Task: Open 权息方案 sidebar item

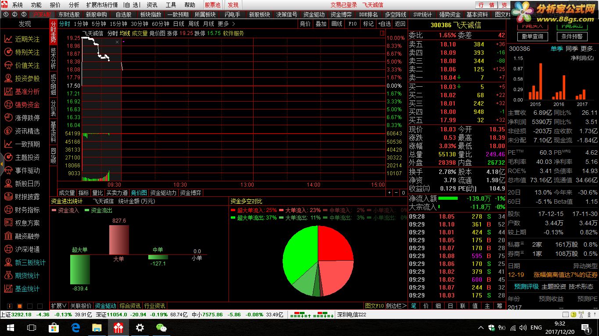Action: (22, 223)
